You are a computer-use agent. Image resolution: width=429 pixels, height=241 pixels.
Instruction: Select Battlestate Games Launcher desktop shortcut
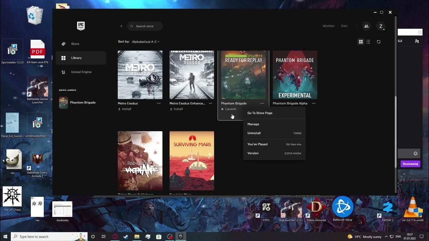click(x=38, y=90)
